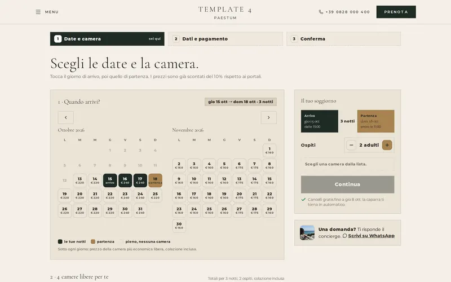
Task: Decrease guests with the minus button
Action: tap(351, 145)
